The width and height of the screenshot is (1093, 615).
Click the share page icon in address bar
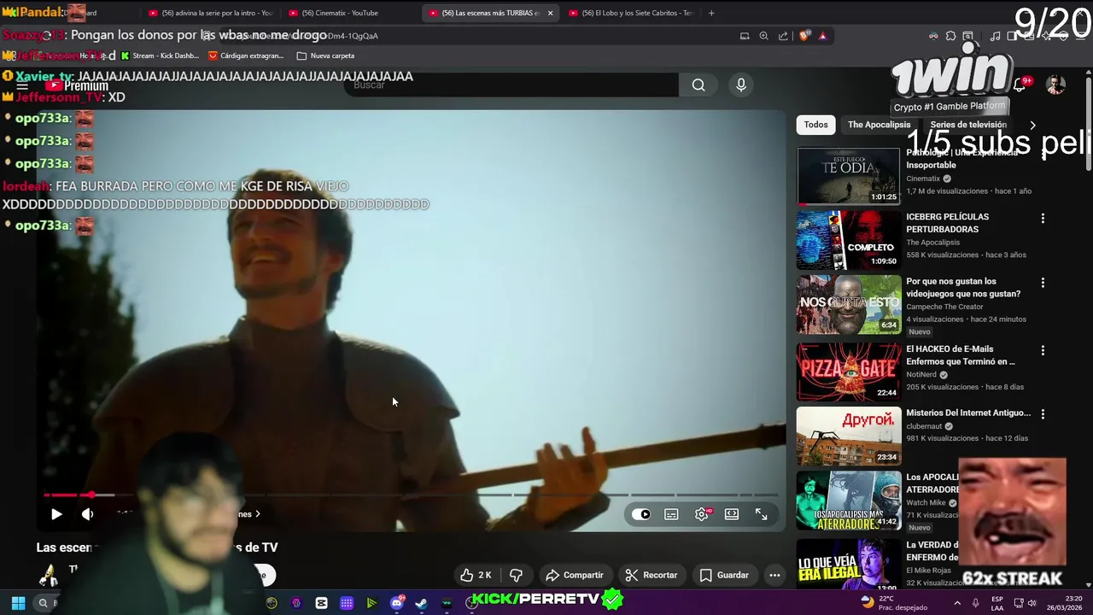click(783, 36)
